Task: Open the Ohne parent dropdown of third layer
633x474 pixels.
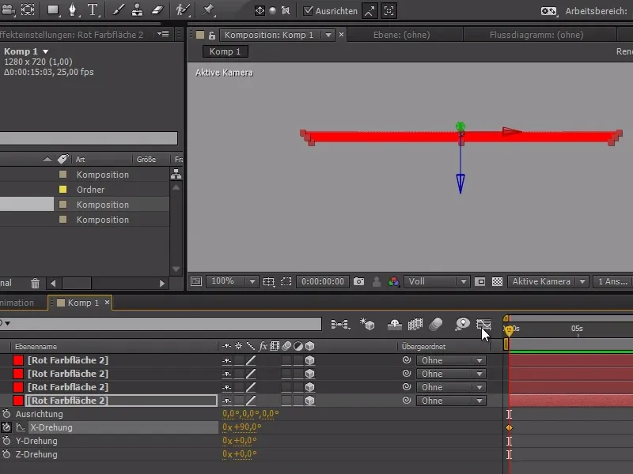Action: click(x=451, y=387)
